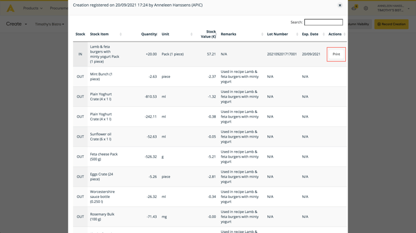Click the Print button for Lamb & feta burgers

tap(336, 54)
